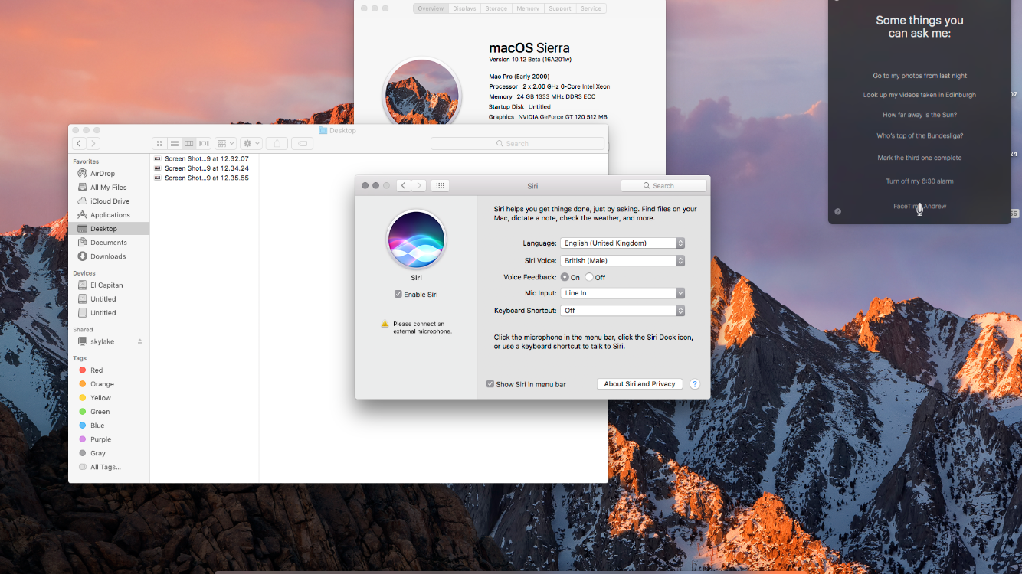Click 'How far away is the Sun?' suggestion
1022x574 pixels.
919,115
